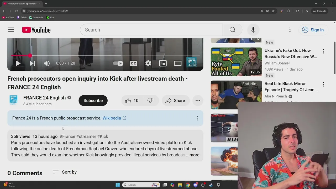
Task: Click the search magnifier button
Action: pos(232,30)
